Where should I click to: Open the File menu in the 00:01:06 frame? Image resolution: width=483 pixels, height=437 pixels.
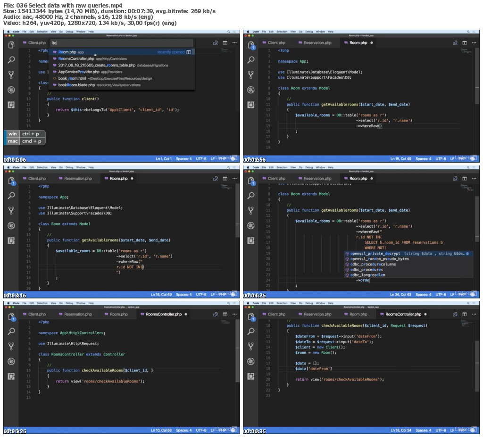click(24, 32)
